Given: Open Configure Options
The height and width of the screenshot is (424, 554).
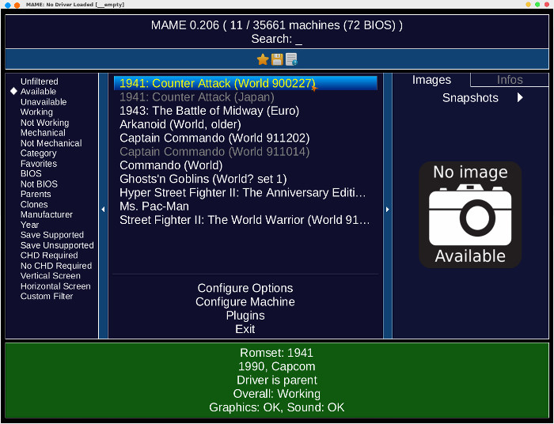Looking at the screenshot, I should pyautogui.click(x=245, y=288).
